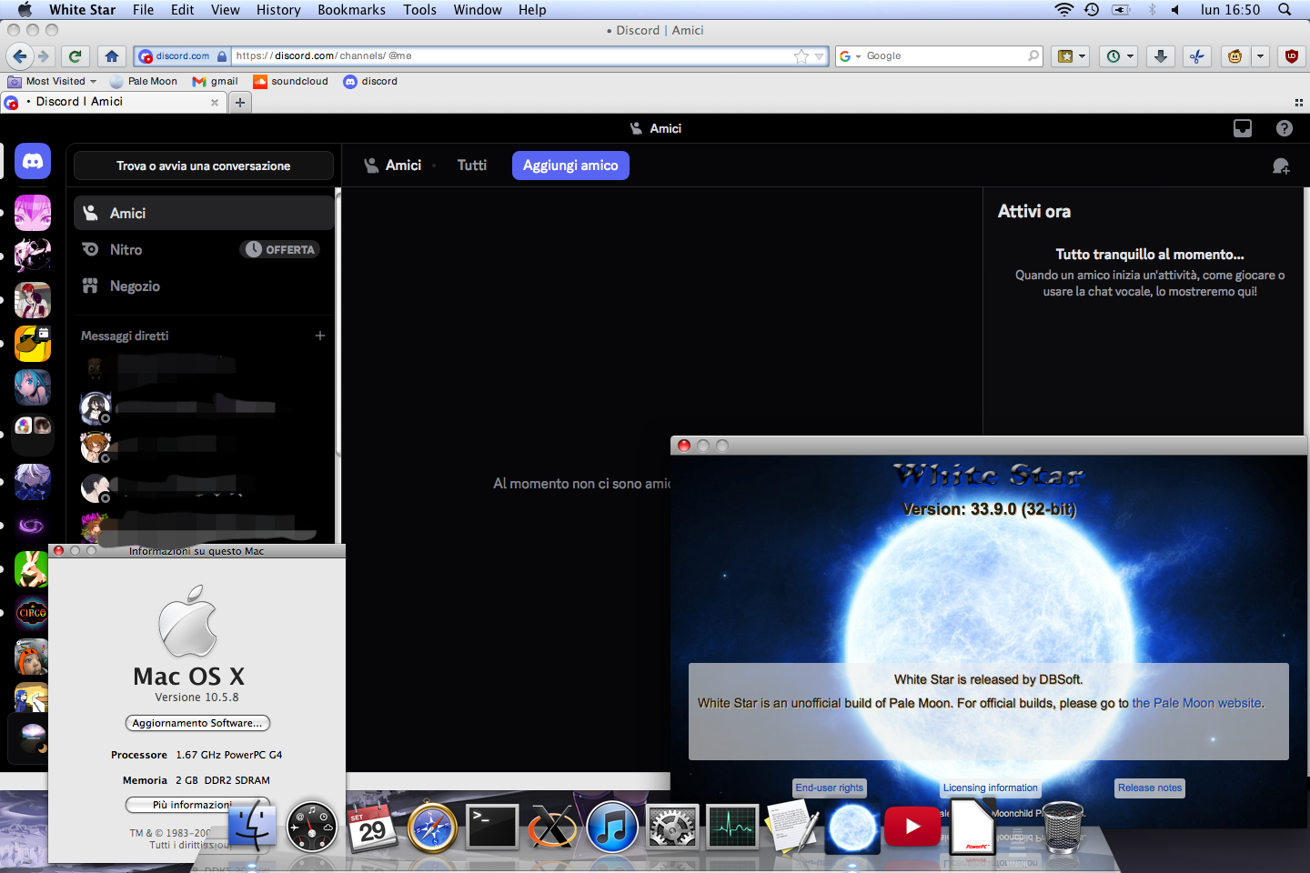Screen dimensions: 1310x873
Task: Select Amici in the Discord sidebar
Action: click(204, 213)
